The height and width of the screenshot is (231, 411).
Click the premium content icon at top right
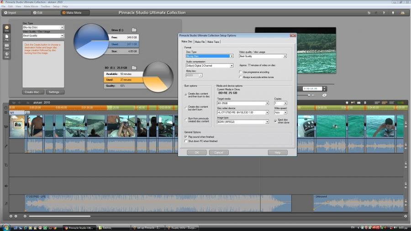403,13
